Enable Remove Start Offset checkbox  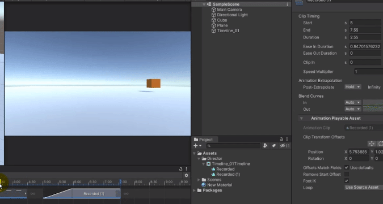point(346,174)
